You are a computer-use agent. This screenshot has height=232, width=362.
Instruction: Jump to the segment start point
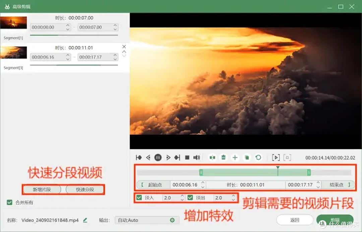(139, 157)
